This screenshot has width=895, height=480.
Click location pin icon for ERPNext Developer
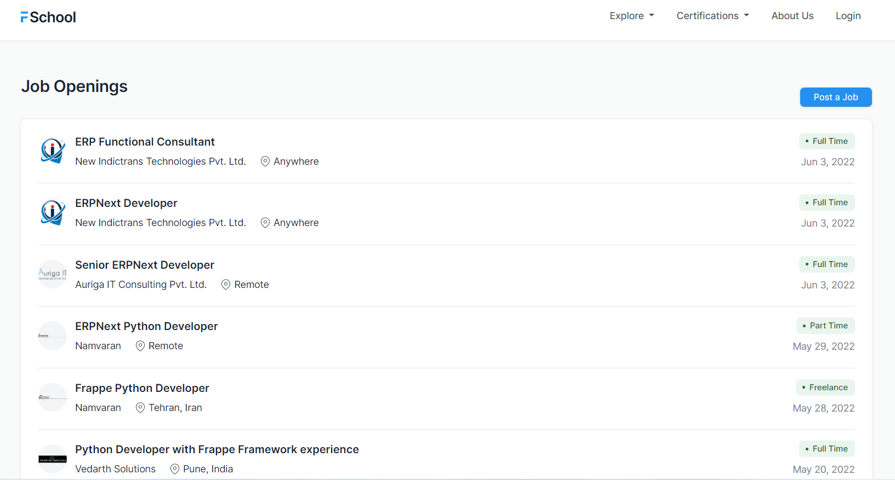(x=265, y=223)
